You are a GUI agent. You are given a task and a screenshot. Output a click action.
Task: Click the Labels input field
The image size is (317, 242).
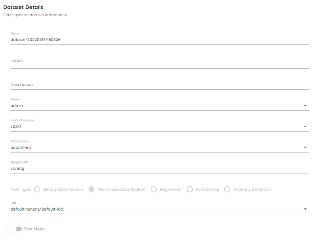coord(160,61)
